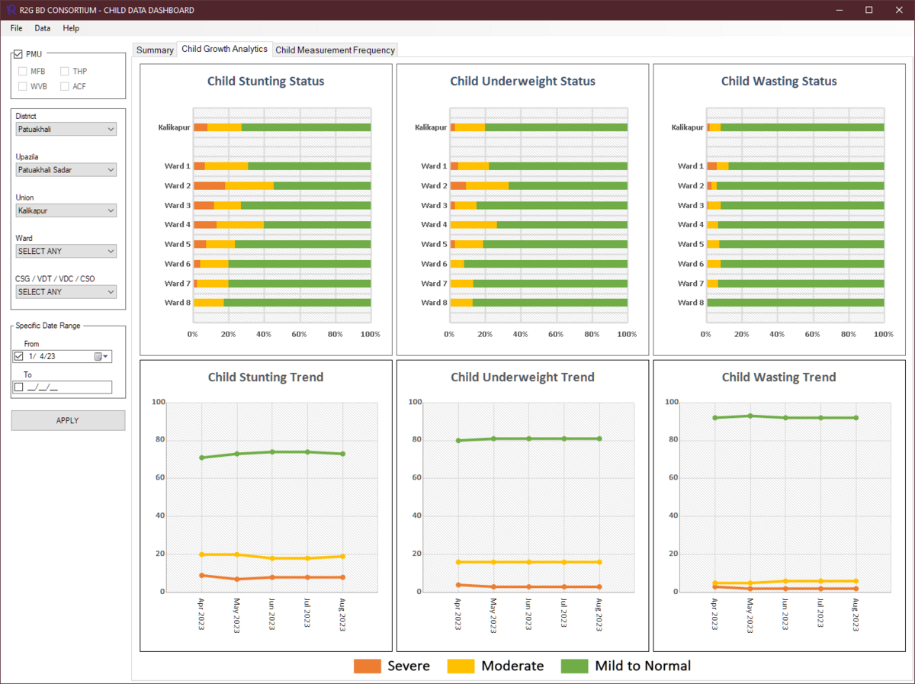Enable the MFB checkbox
Viewport: 915px width, 684px height.
pos(23,71)
